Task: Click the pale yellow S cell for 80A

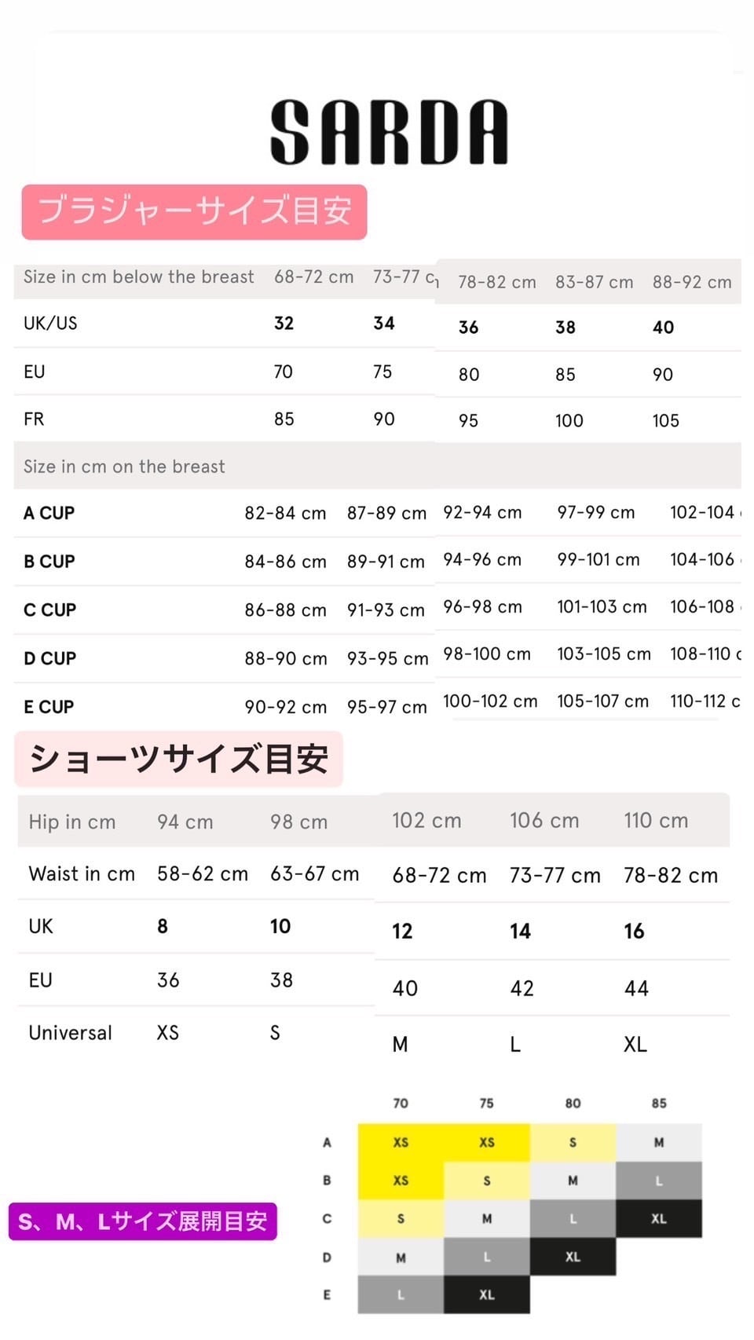Action: coord(573,1142)
